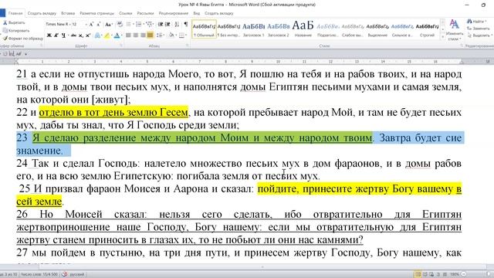Apply the Заголовок 2 style
494x278 pixels.
click(278, 29)
